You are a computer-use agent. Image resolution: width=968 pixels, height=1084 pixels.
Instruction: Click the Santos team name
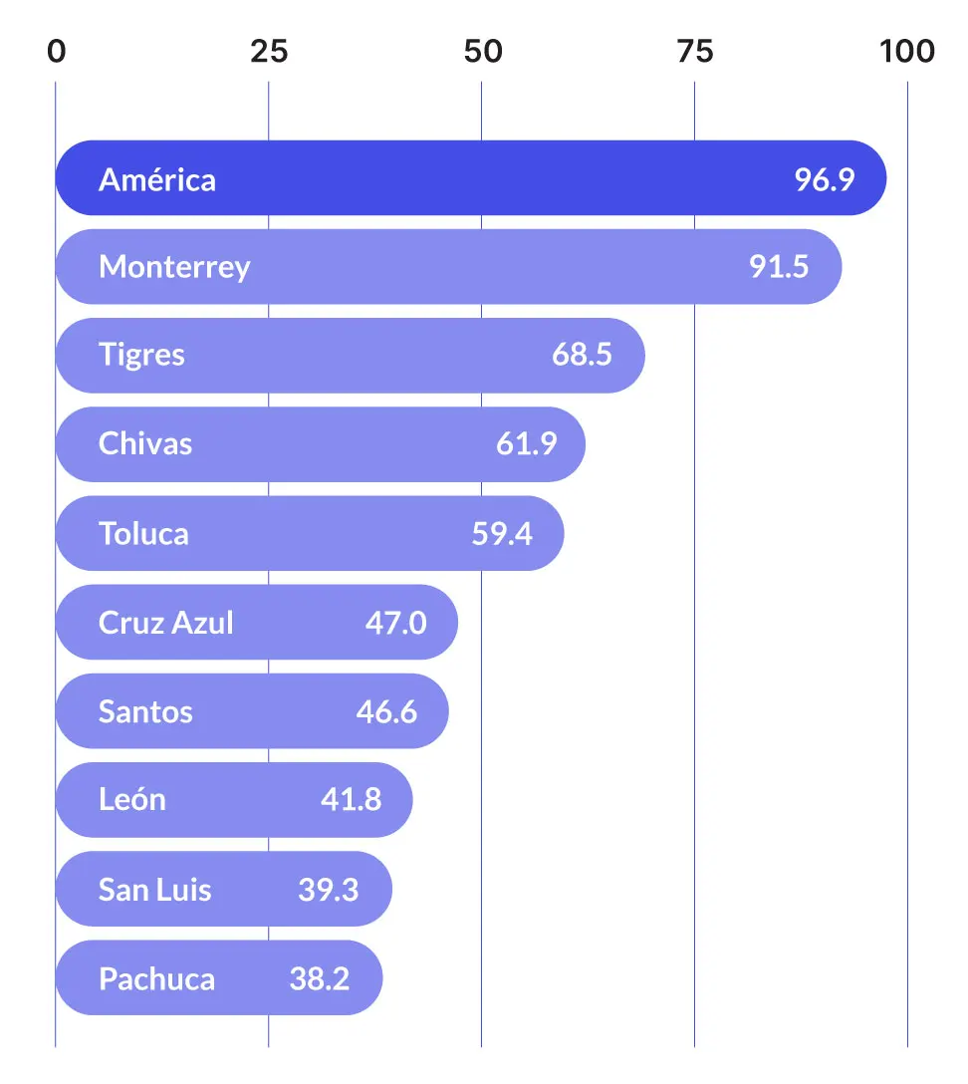(x=145, y=711)
